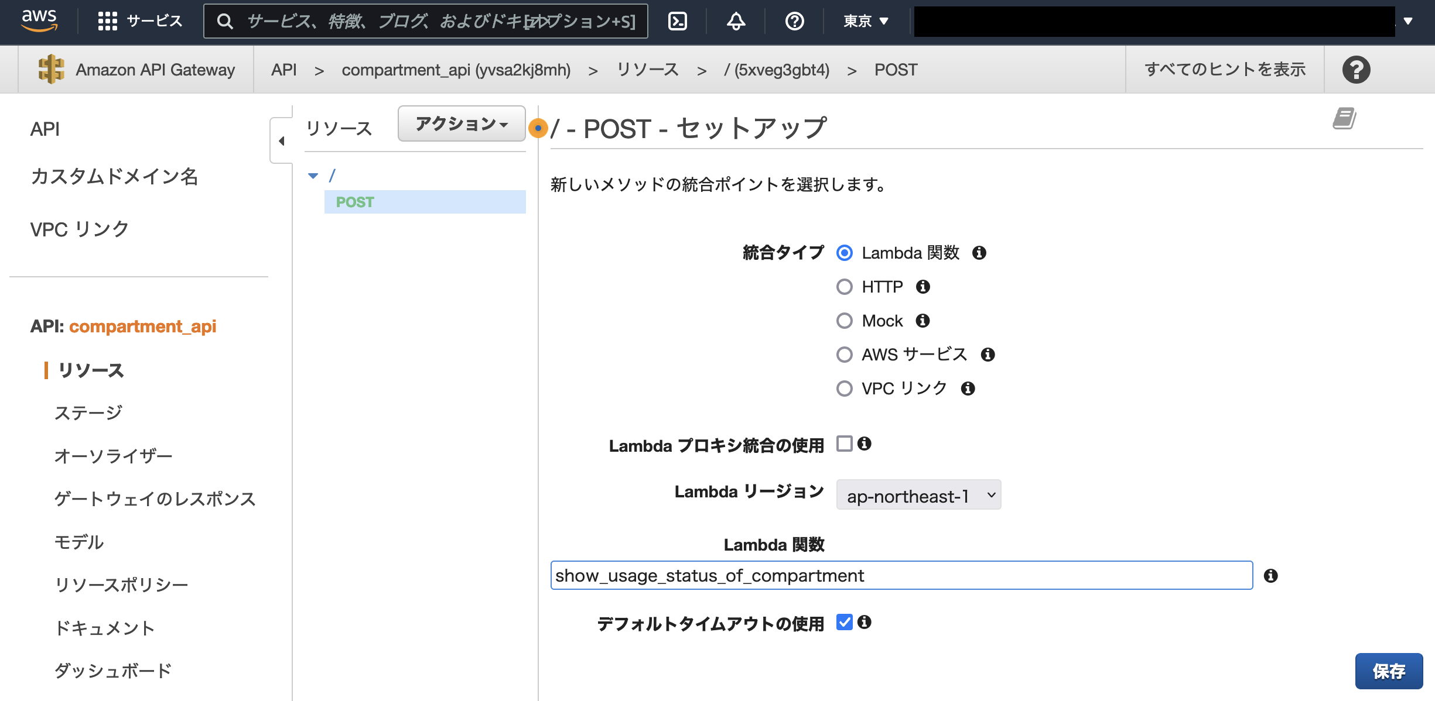1435x701 pixels.
Task: Go to ステージ in the sidebar
Action: click(x=88, y=412)
